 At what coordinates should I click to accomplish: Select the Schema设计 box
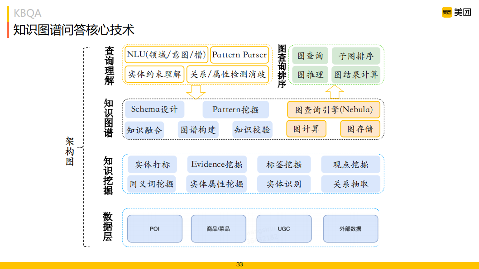click(154, 109)
